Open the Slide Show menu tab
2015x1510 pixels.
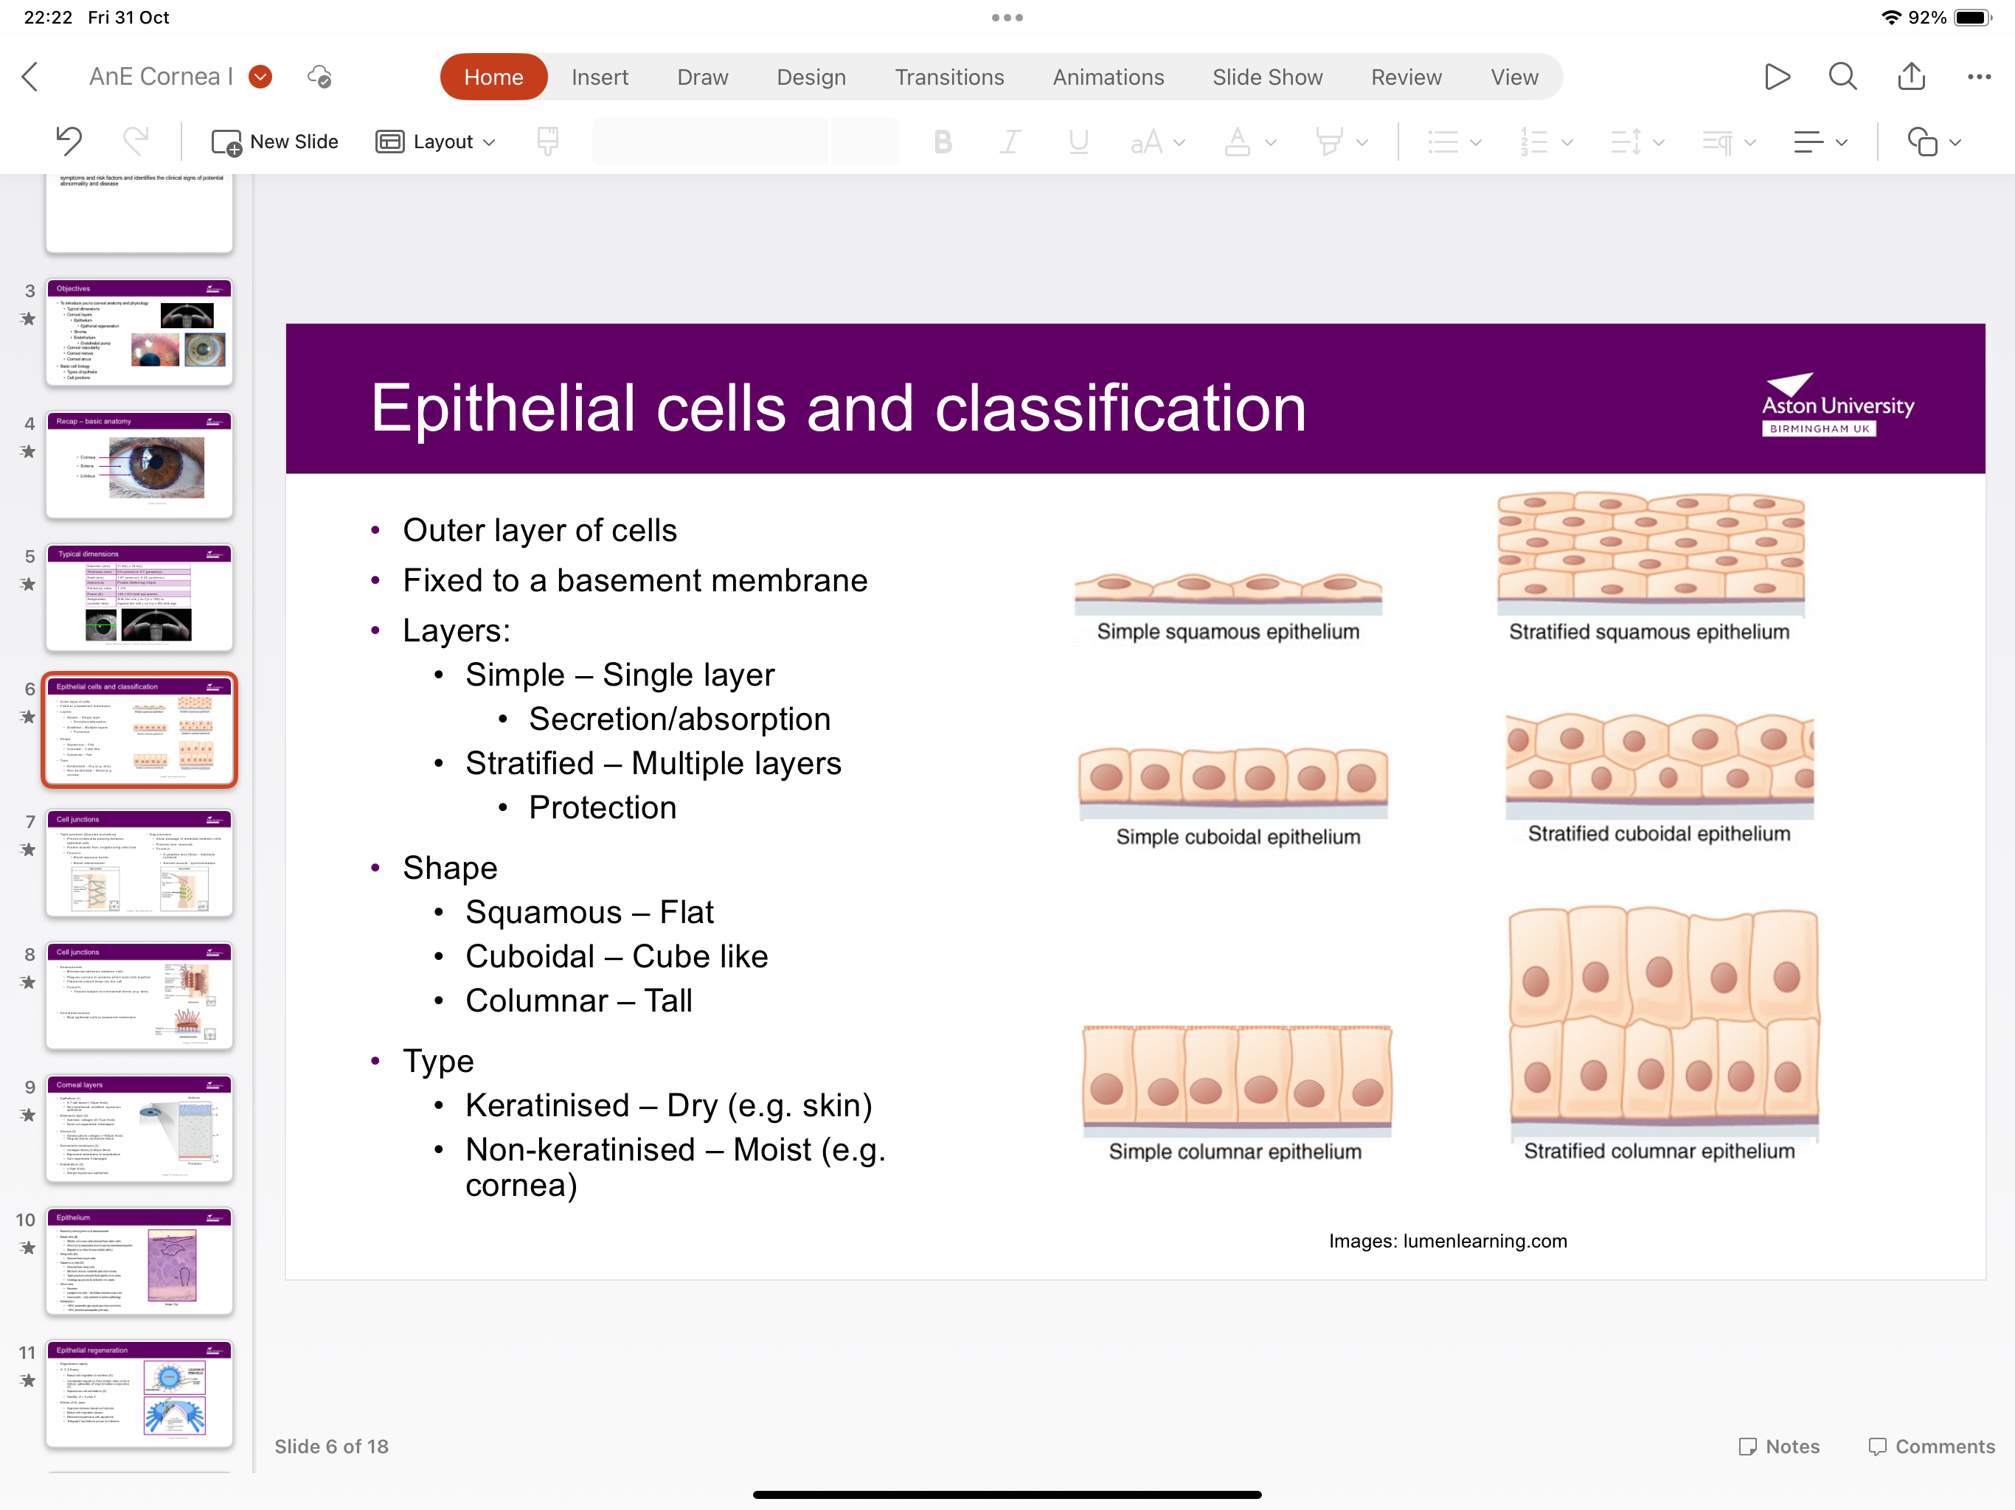coord(1267,77)
